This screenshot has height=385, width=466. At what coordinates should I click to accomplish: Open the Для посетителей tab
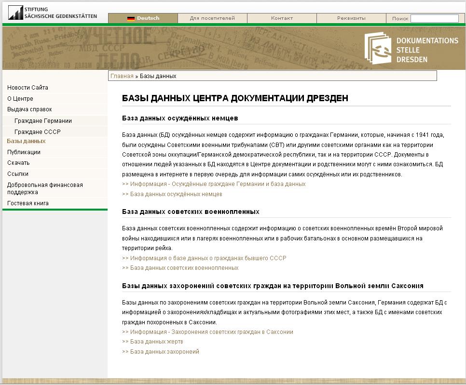pyautogui.click(x=213, y=18)
